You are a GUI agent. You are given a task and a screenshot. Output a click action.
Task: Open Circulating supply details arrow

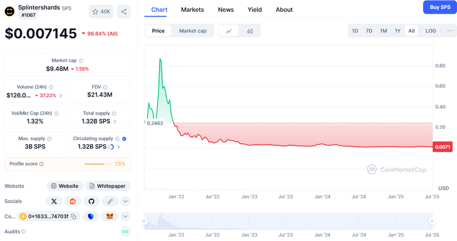click(118, 147)
